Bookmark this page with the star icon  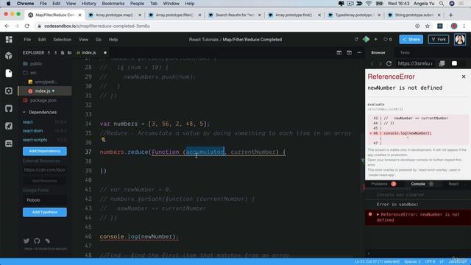tap(428, 26)
